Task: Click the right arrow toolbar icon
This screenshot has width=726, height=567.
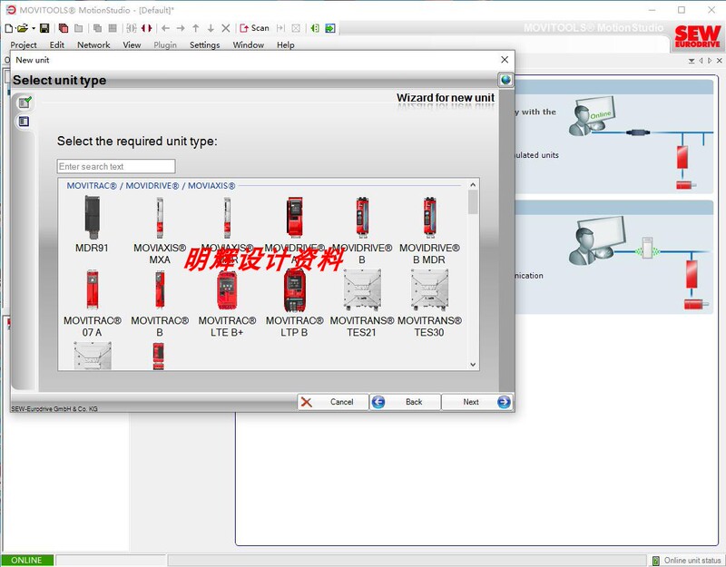Action: click(181, 28)
